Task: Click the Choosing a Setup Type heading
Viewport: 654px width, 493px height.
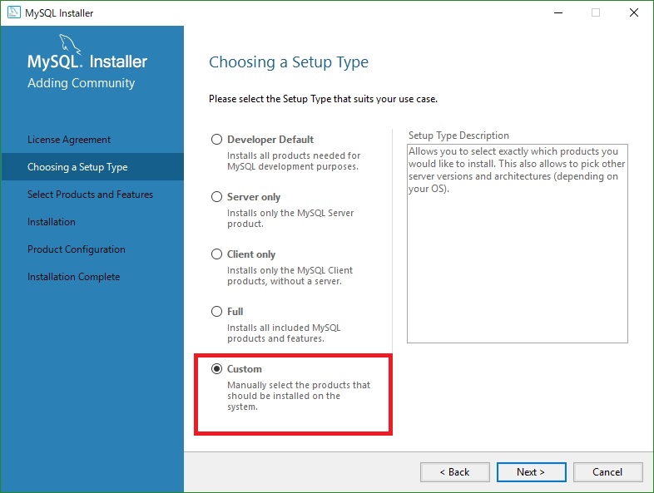Action: click(289, 62)
